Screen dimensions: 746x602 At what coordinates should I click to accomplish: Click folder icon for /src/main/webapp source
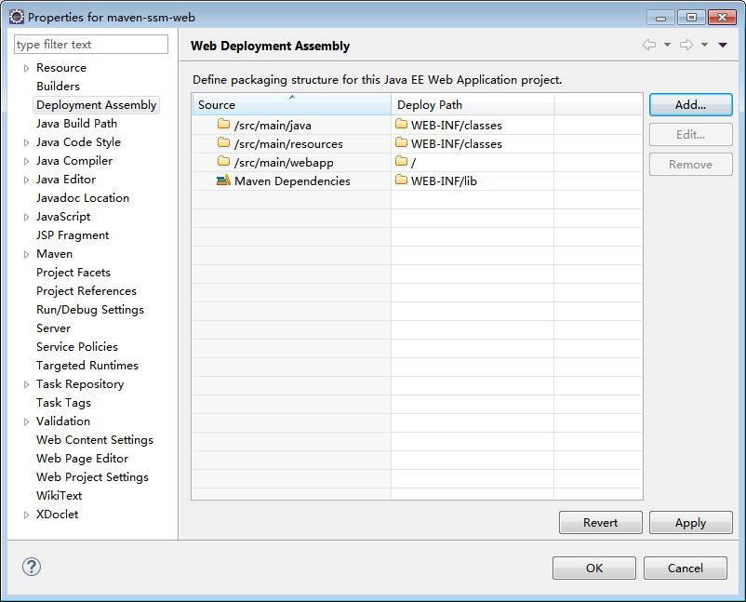[223, 161]
